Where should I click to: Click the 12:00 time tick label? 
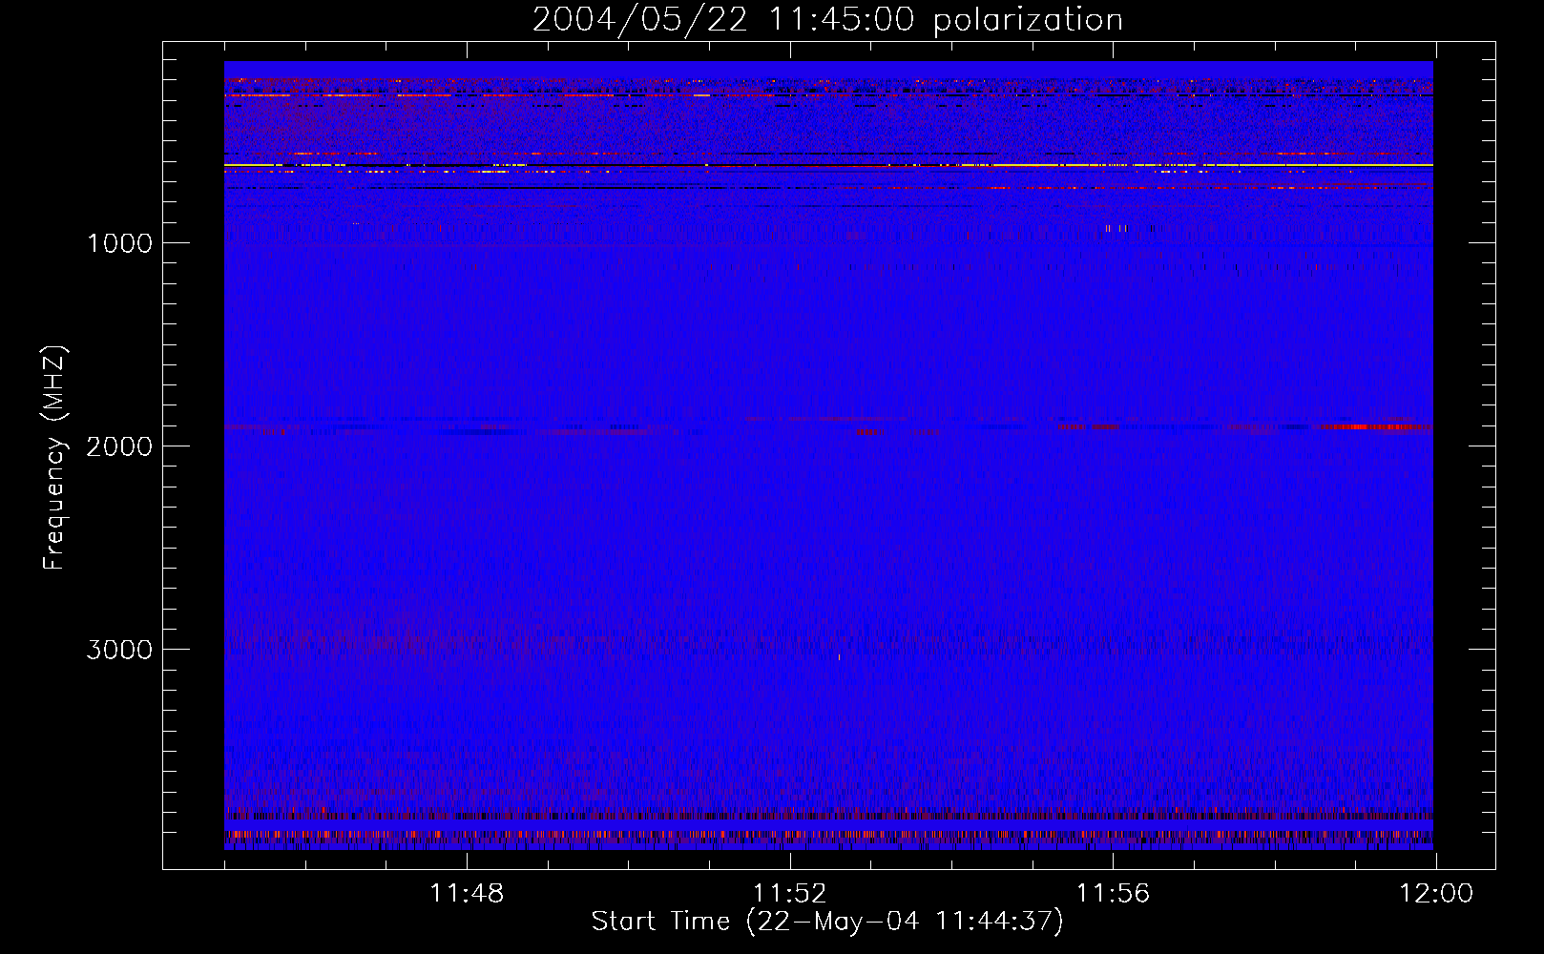(x=1436, y=894)
